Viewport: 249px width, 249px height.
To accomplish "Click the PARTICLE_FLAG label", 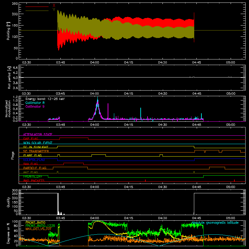I will click(x=35, y=168).
